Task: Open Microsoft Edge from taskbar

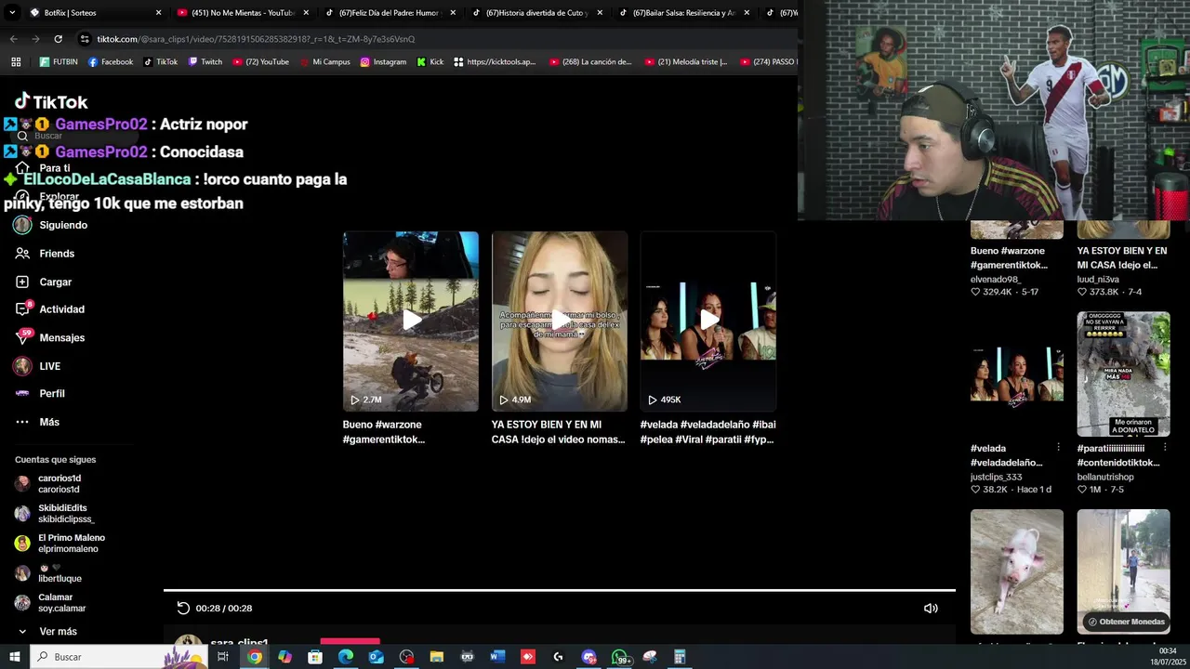Action: 345,657
